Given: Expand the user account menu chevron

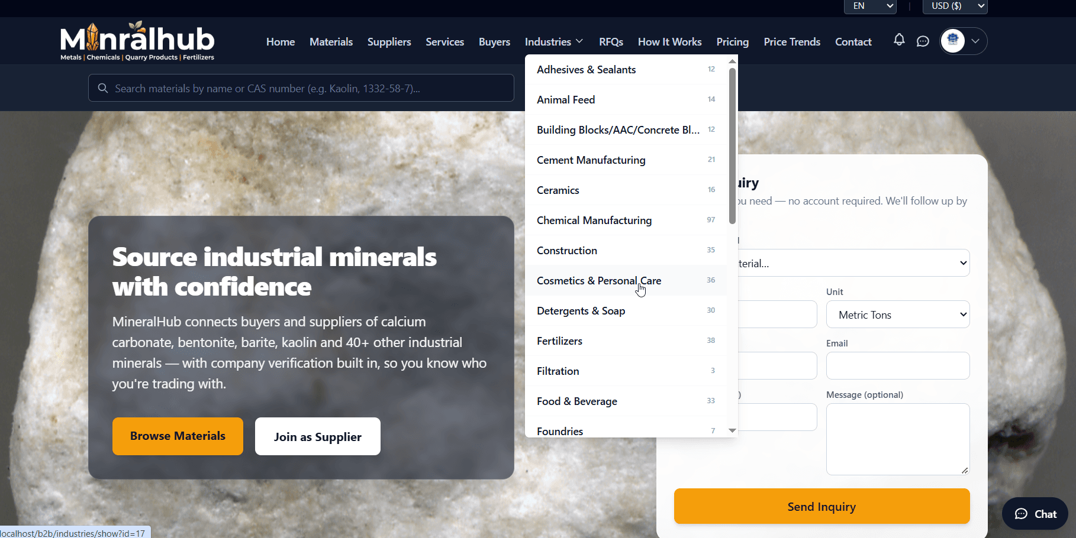Looking at the screenshot, I should point(975,41).
